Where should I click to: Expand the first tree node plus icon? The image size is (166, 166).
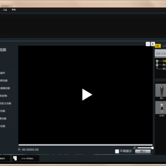click(x=157, y=61)
